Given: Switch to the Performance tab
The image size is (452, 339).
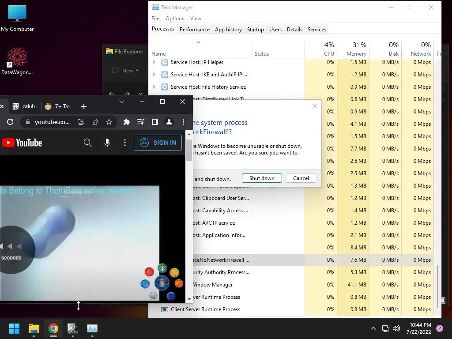Looking at the screenshot, I should (195, 30).
